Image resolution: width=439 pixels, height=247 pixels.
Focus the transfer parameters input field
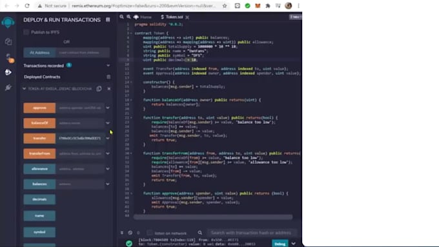(x=80, y=138)
